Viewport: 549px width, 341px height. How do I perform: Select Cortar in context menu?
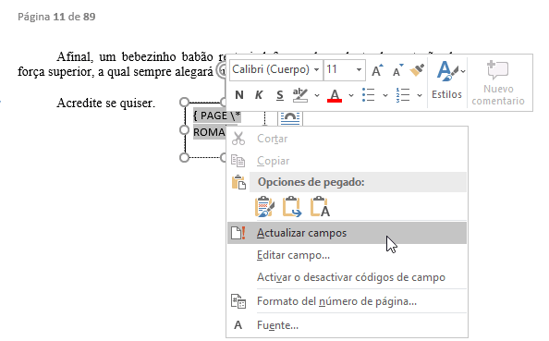click(347, 139)
